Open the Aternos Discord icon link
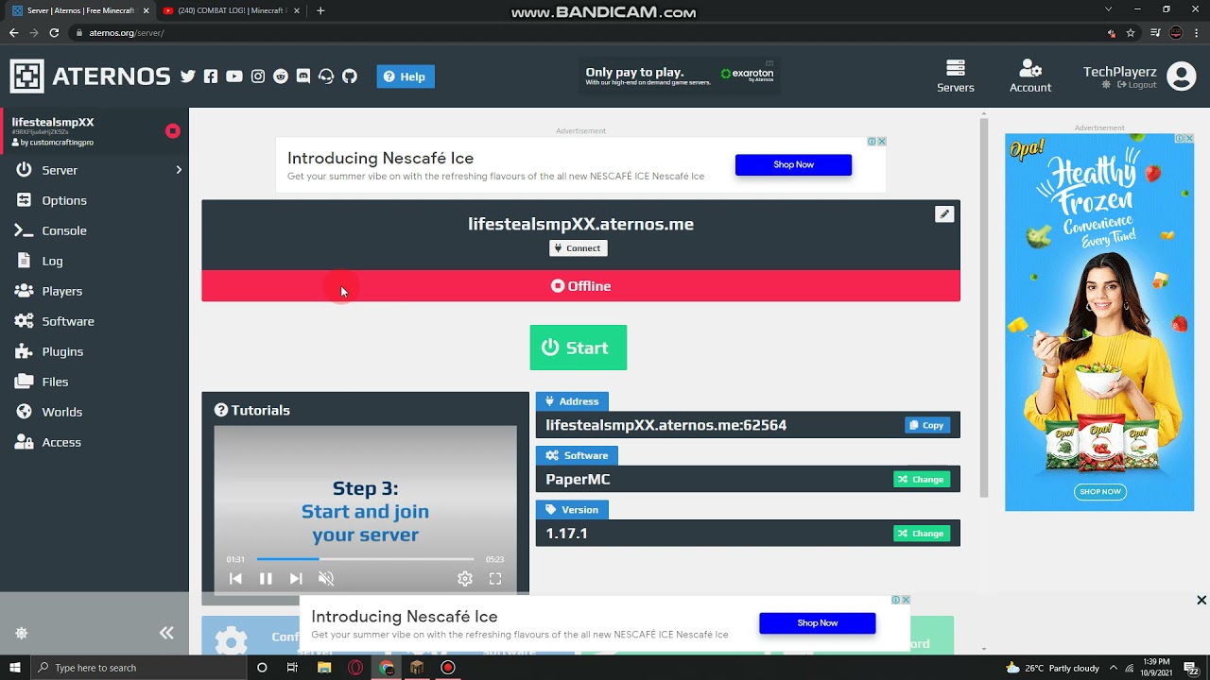 pos(303,76)
